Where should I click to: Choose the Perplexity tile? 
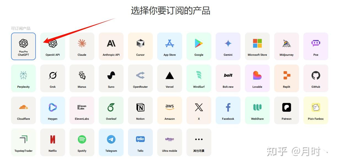(x=23, y=78)
